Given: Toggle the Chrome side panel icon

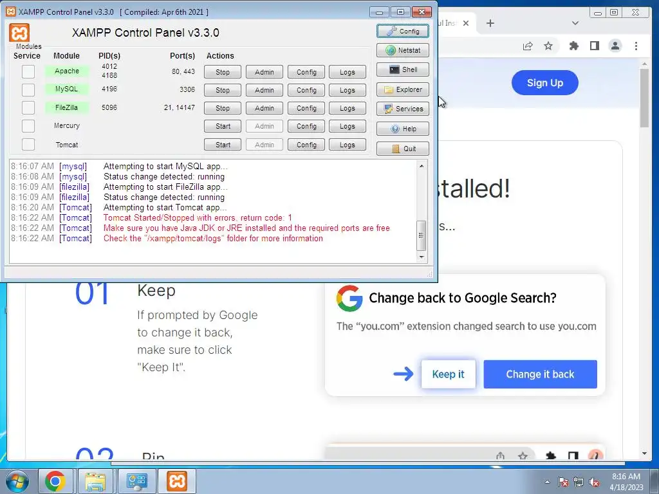Looking at the screenshot, I should (594, 46).
